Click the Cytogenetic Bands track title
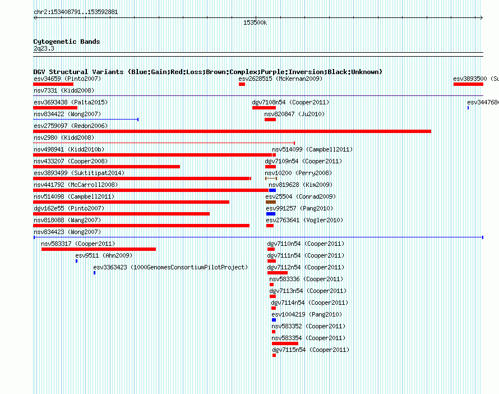Viewport: 499px width, 394px height. click(67, 42)
